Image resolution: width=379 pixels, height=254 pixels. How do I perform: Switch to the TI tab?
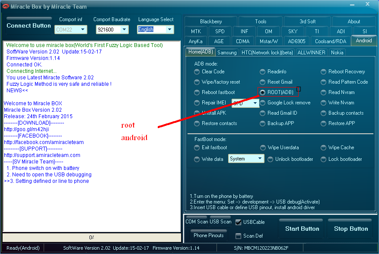pos(317,31)
